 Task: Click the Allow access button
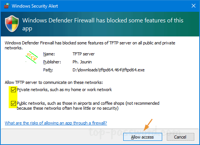(143, 137)
